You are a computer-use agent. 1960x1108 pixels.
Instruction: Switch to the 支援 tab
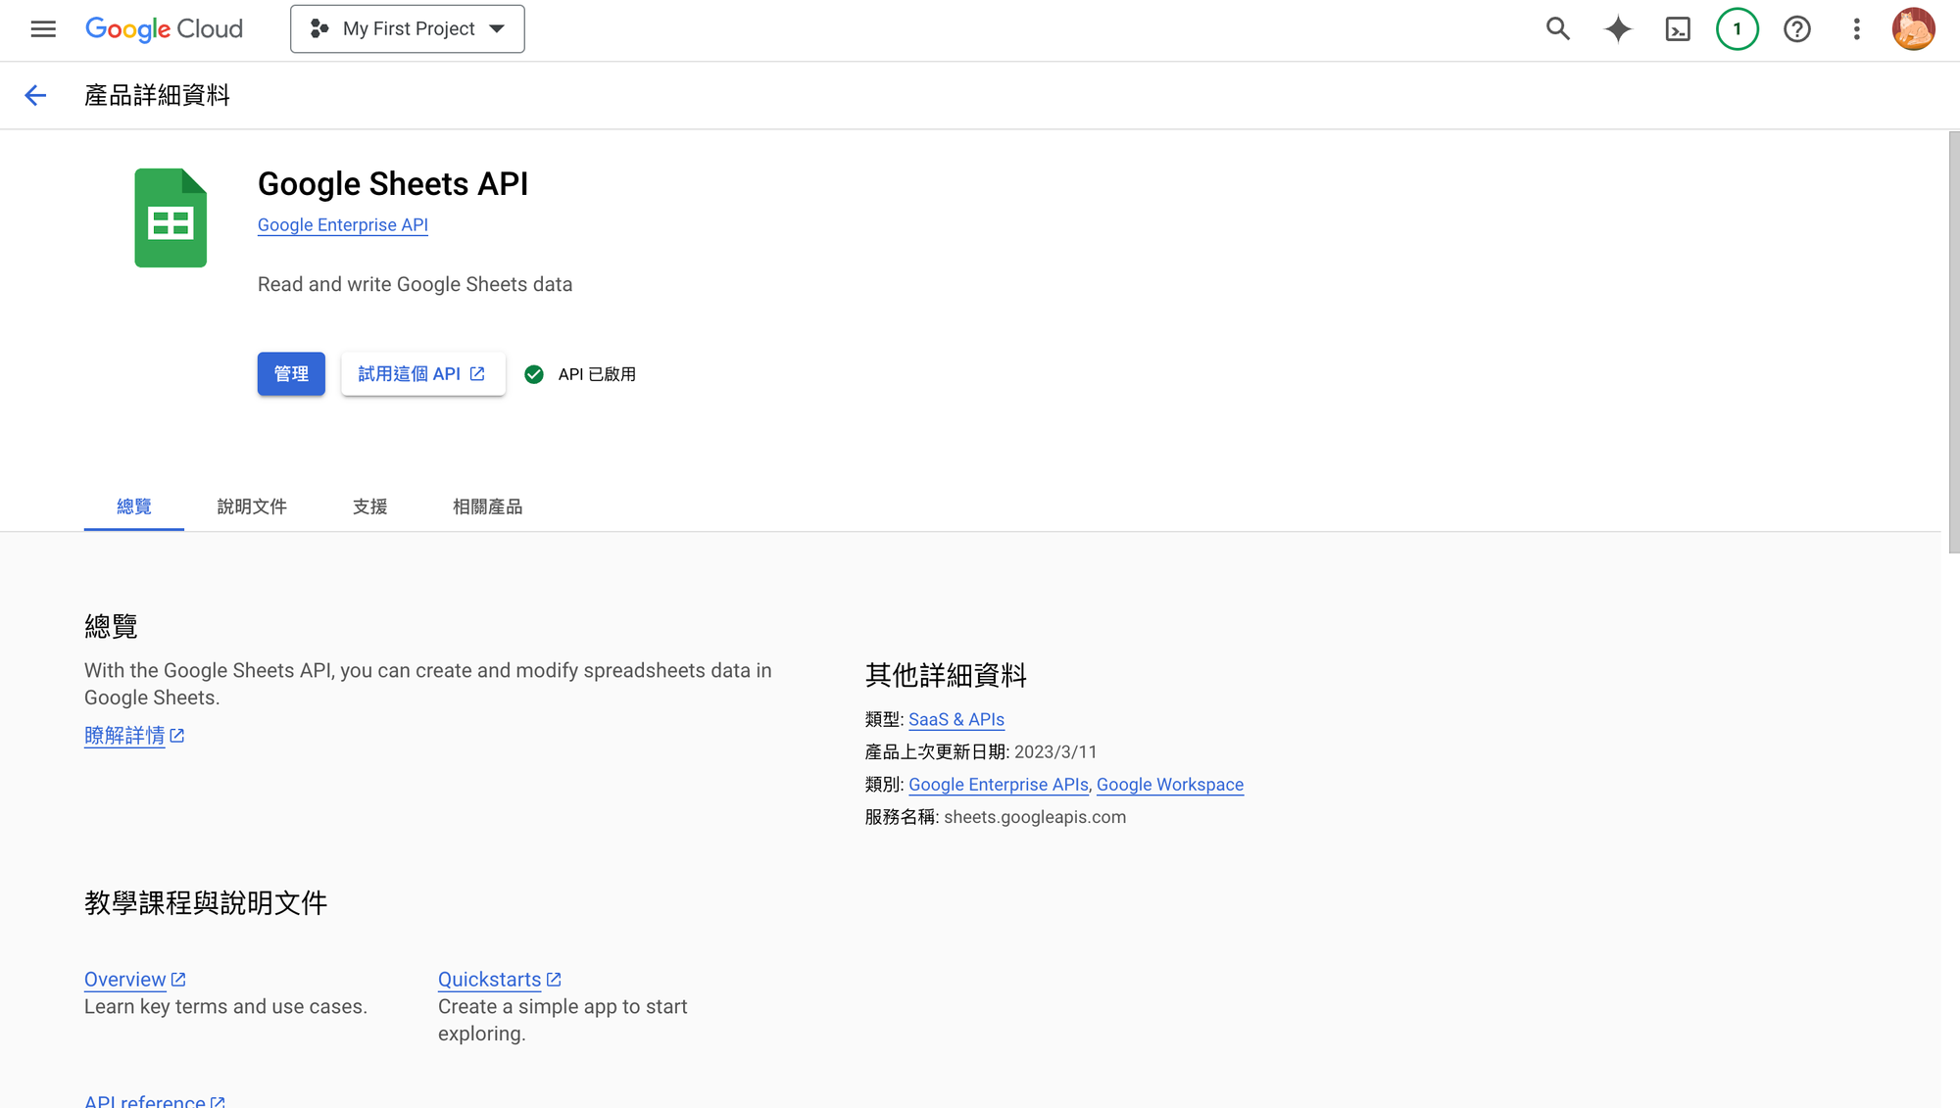(x=369, y=506)
